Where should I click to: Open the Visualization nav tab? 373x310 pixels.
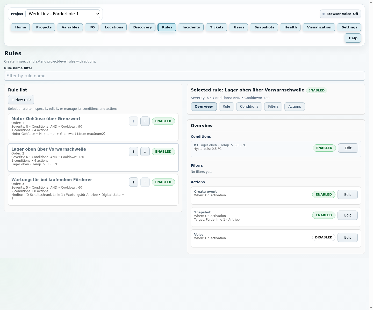[x=319, y=27]
